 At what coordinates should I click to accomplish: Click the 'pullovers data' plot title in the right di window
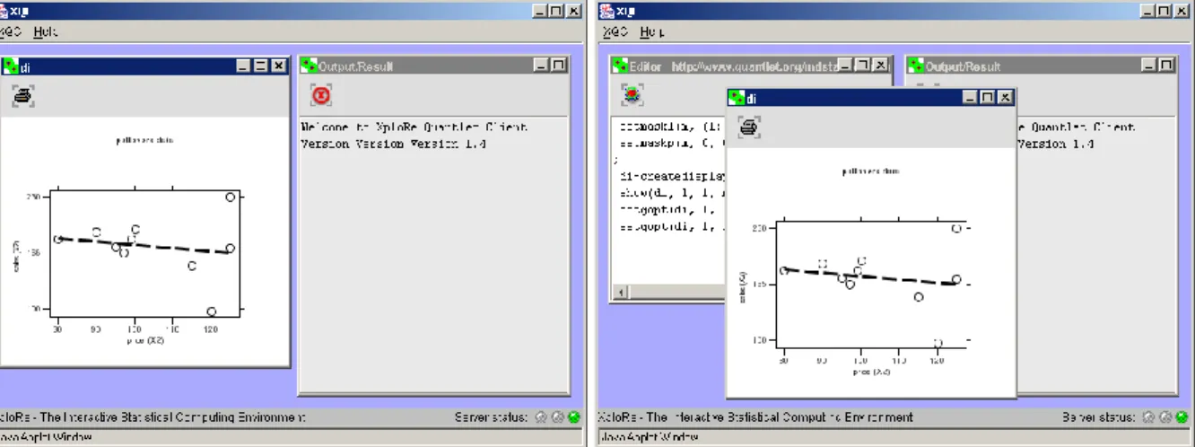click(x=870, y=171)
